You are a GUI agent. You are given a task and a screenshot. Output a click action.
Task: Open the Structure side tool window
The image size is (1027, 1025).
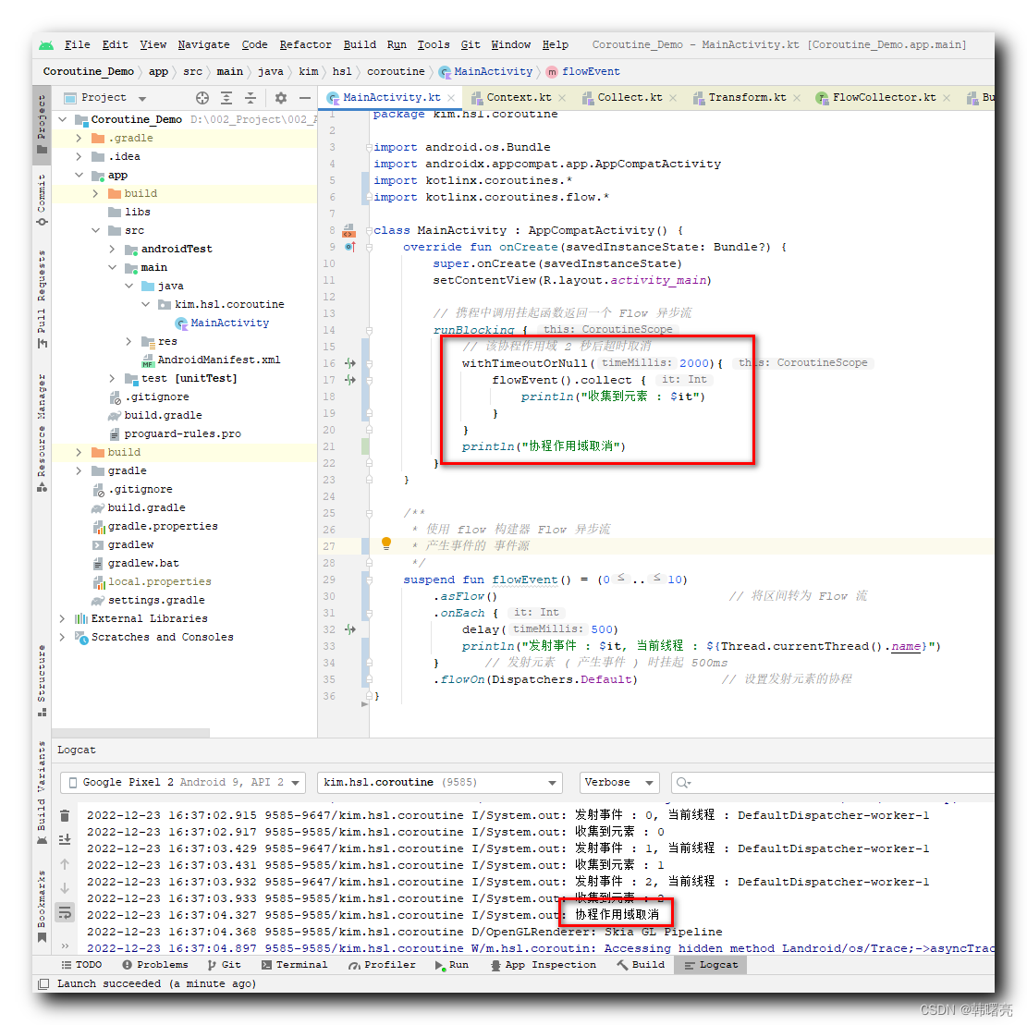point(42,680)
